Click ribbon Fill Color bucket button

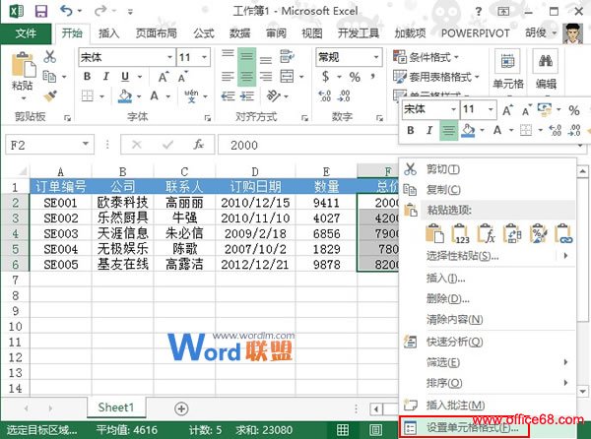click(x=125, y=96)
